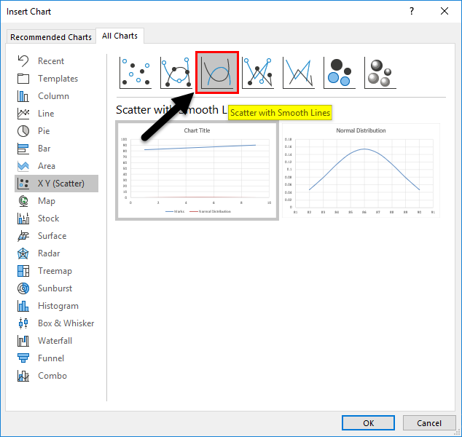Image resolution: width=462 pixels, height=437 pixels.
Task: Select Scatter with Straight Lines and Markers icon
Action: [258, 73]
